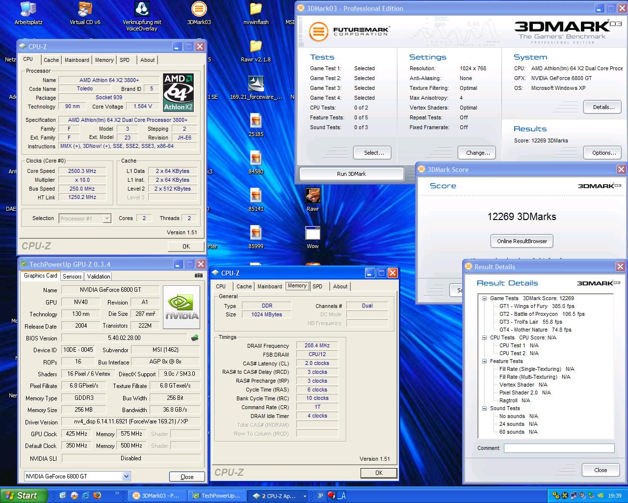The width and height of the screenshot is (628, 503).
Task: Launch Firefox from the quick launch bar
Action: tap(98, 496)
